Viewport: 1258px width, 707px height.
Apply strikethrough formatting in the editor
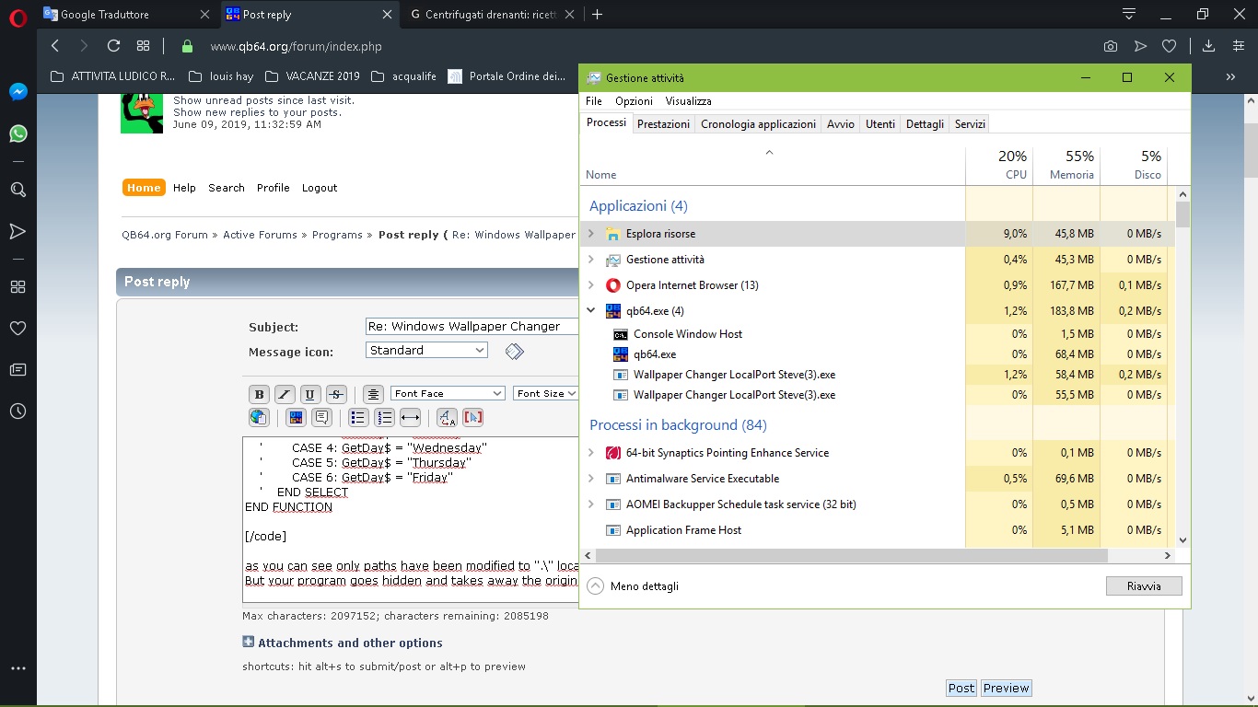click(x=336, y=394)
